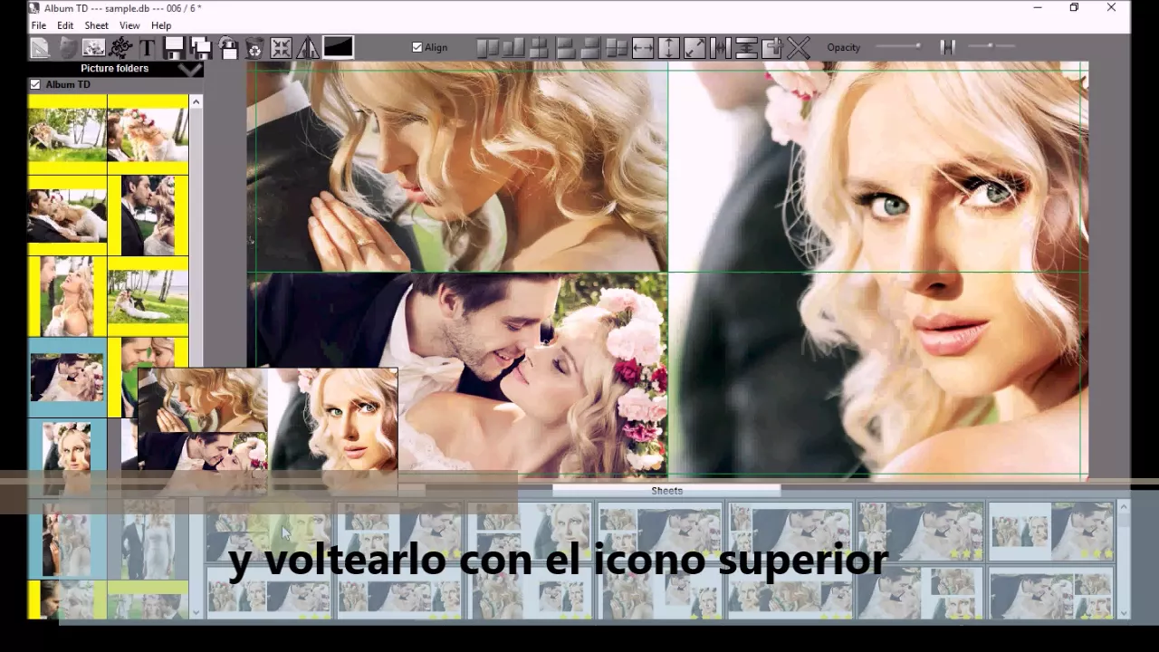Image resolution: width=1159 pixels, height=652 pixels.
Task: Click the ruler-triangle new layout icon
Action: click(40, 48)
